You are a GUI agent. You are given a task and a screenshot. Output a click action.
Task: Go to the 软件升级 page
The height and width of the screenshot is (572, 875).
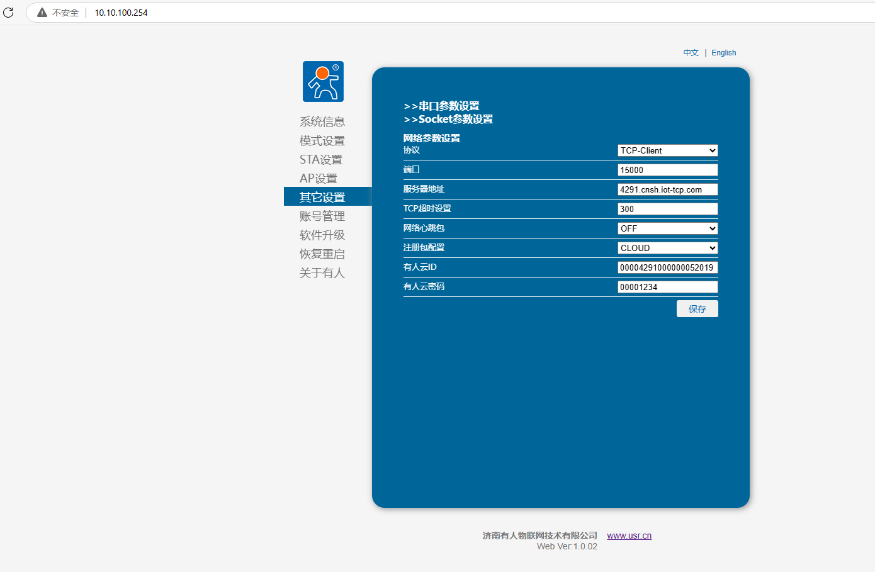point(322,235)
